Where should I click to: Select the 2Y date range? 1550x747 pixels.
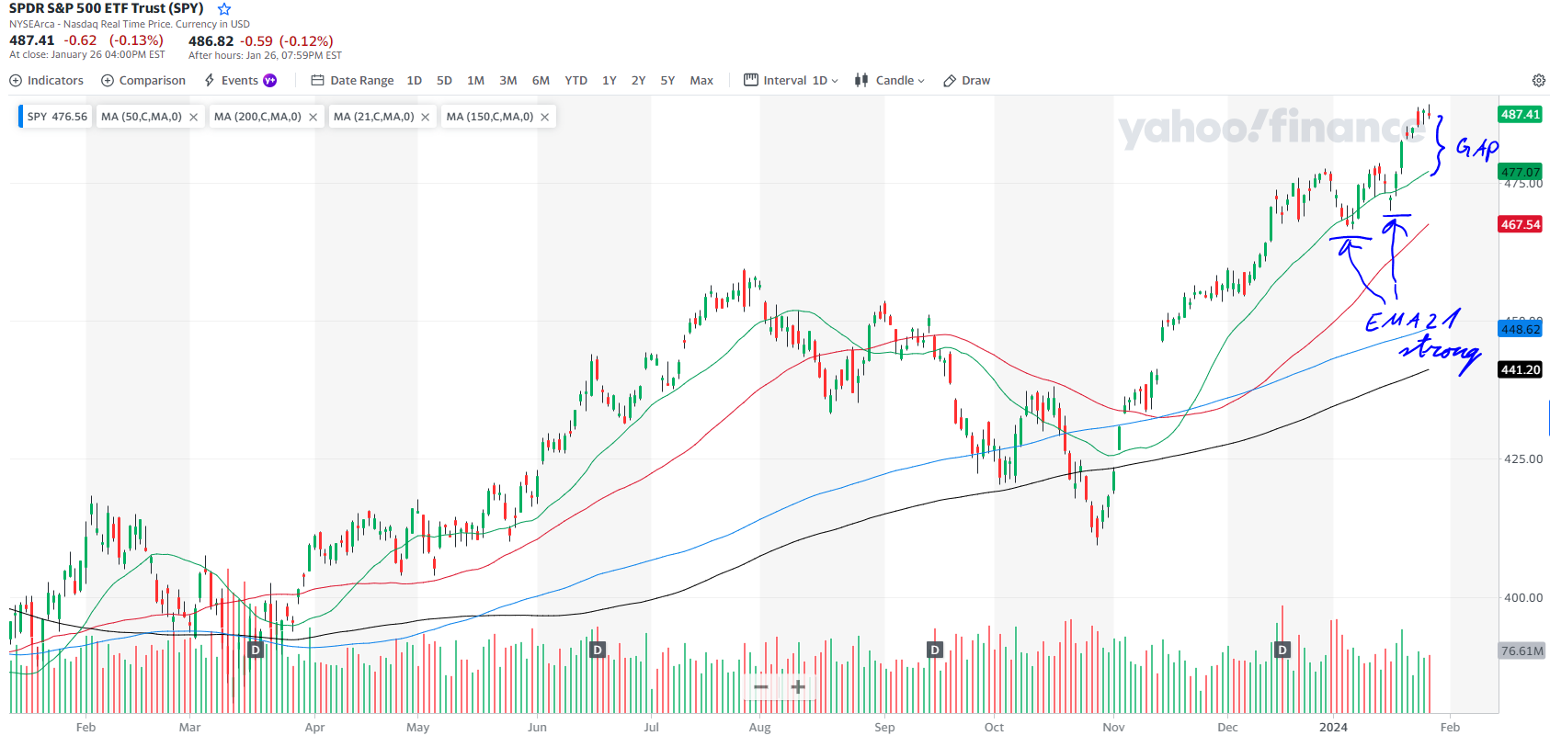click(638, 81)
